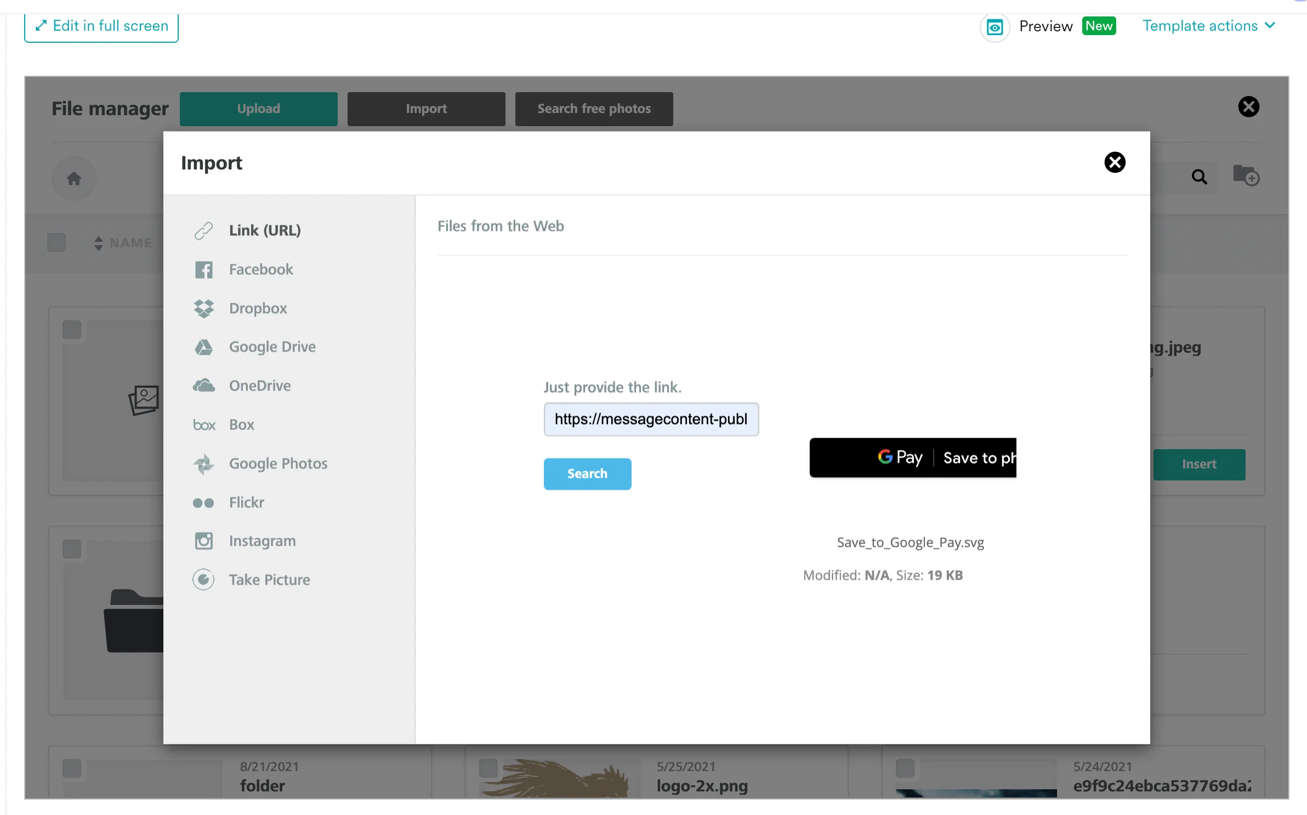Click the file manager search magnifier
1307x815 pixels.
(x=1199, y=177)
